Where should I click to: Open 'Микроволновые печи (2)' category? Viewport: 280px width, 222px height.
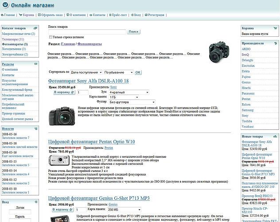click(19, 34)
